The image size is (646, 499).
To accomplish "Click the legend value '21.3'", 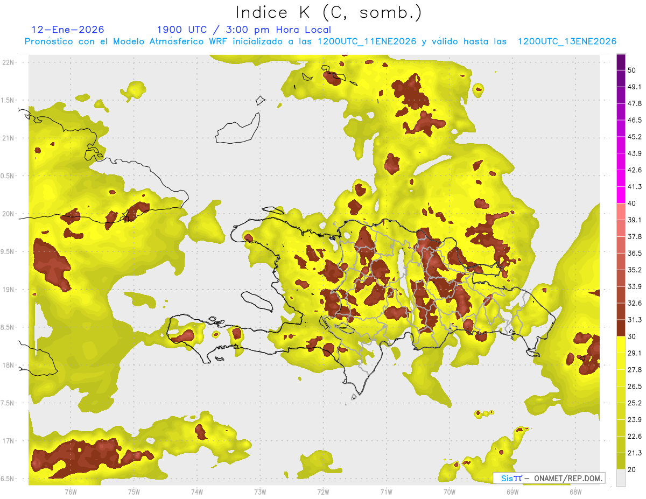I will [635, 453].
